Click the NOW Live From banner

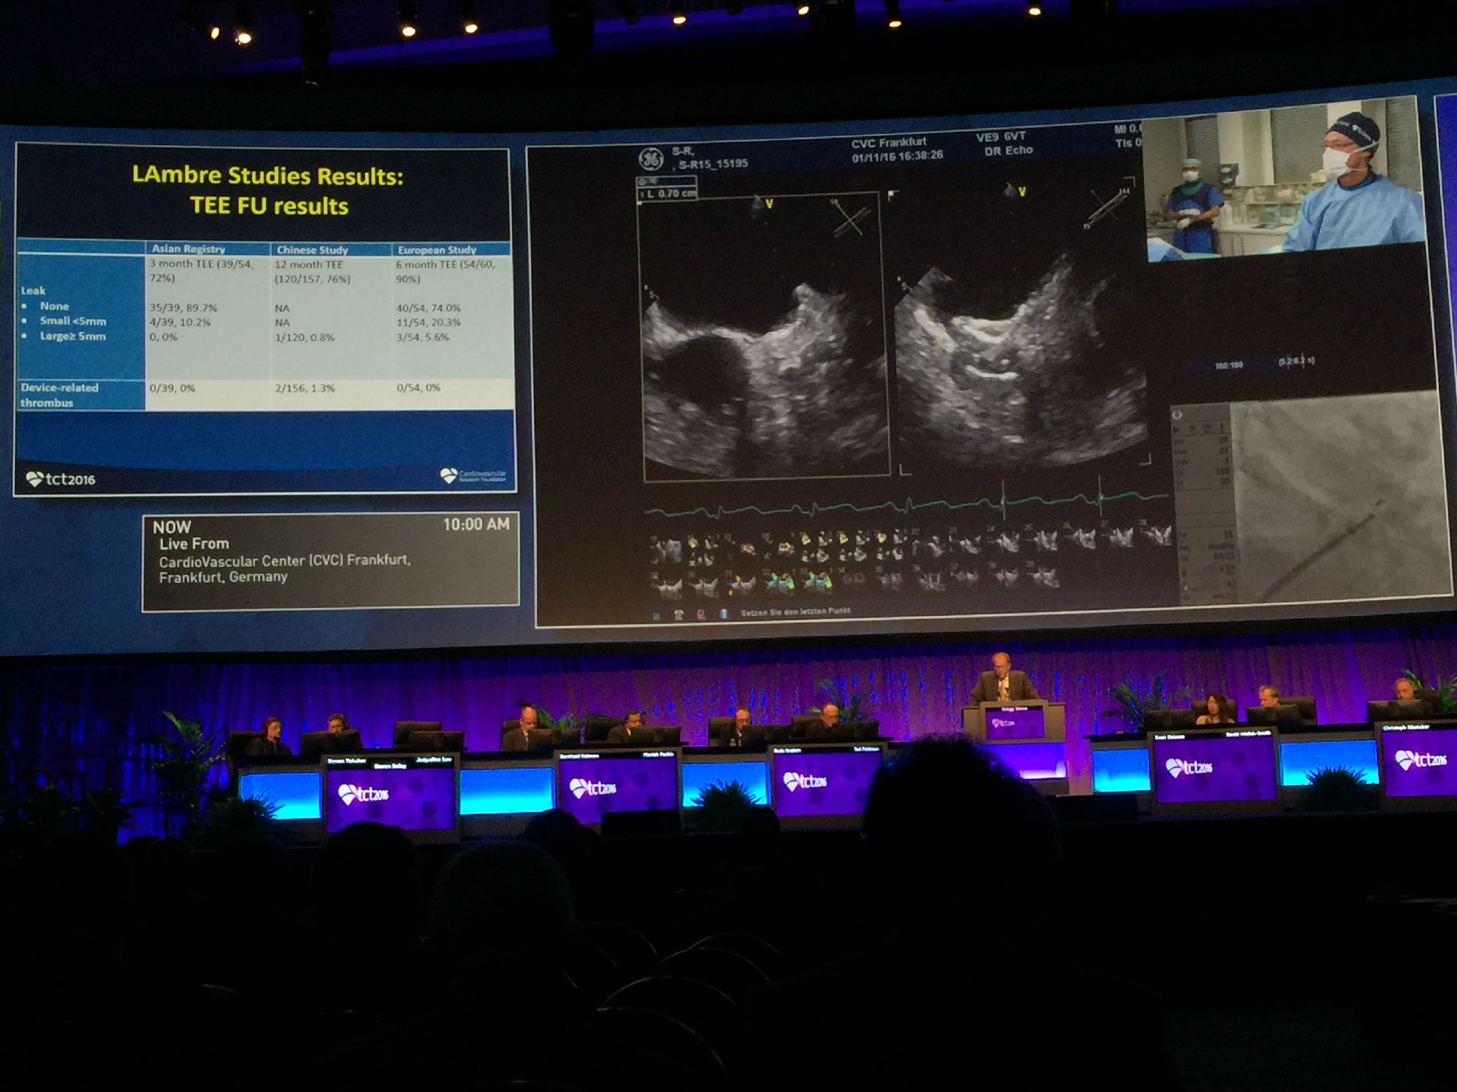point(331,559)
